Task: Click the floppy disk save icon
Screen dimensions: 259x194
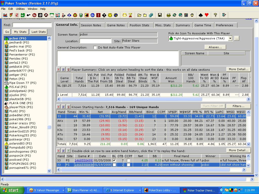Action: (x=160, y=15)
